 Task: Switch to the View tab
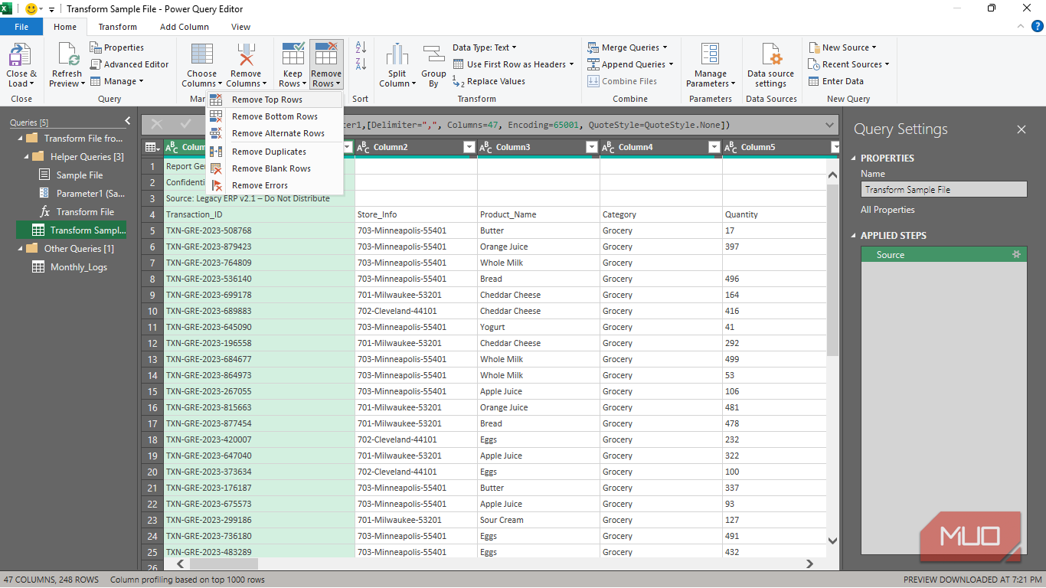[240, 27]
